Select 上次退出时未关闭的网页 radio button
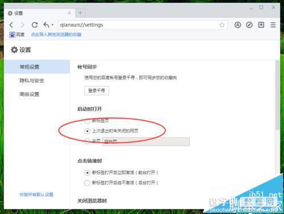 (x=87, y=131)
